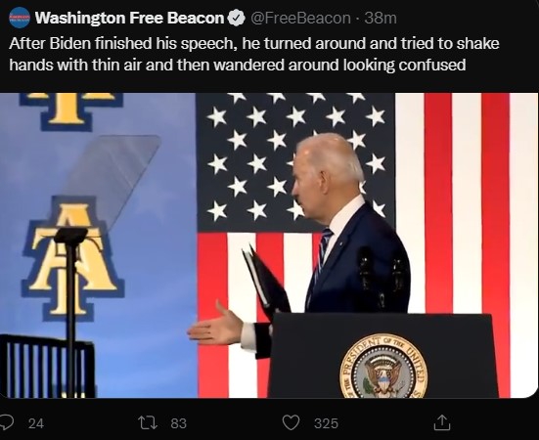Open the share menu via the upload icon
The height and width of the screenshot is (440, 539).
click(440, 422)
